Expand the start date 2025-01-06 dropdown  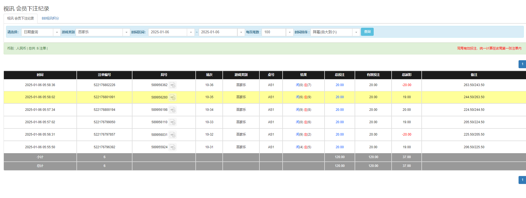click(191, 32)
